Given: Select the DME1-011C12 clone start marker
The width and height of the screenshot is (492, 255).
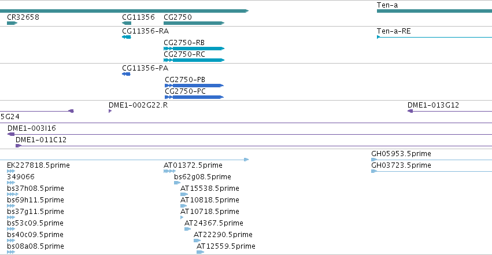Looking at the screenshot, I should tap(19, 146).
